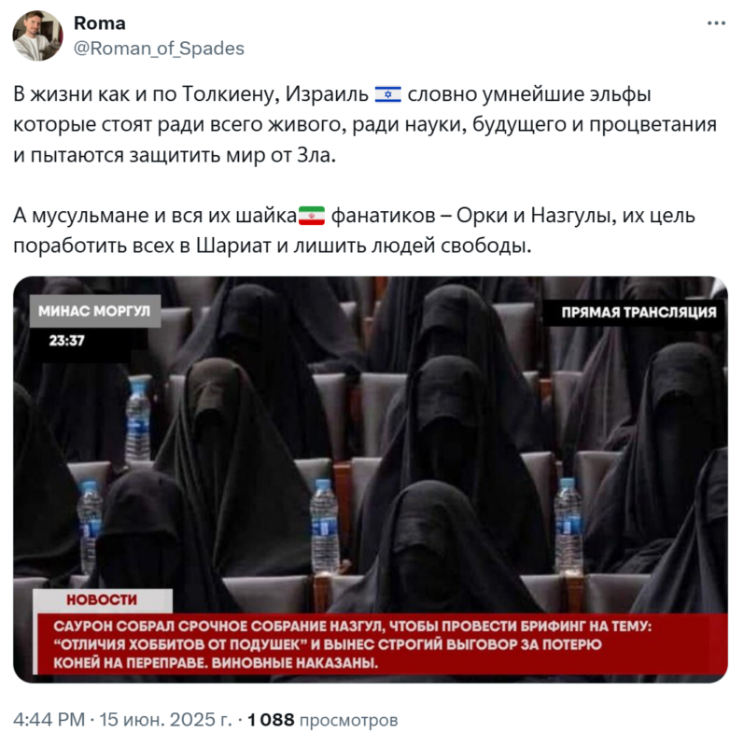This screenshot has width=744, height=747.
Task: Click the word Толкиену in the tweet
Action: click(231, 94)
